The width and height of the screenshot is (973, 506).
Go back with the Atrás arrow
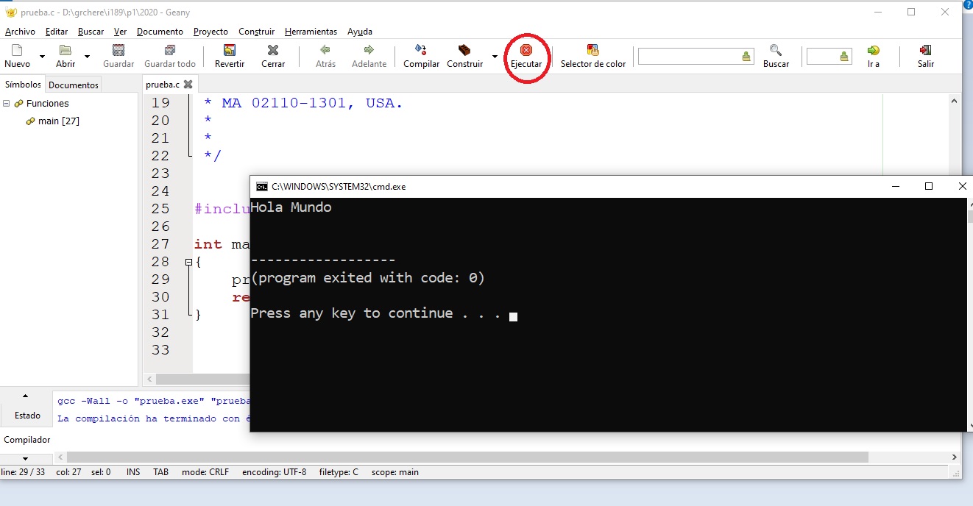tap(325, 51)
